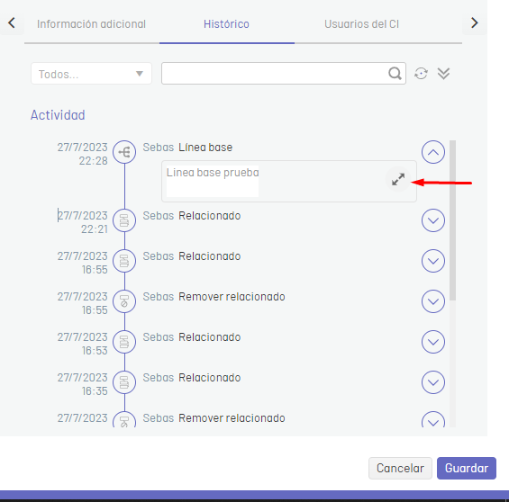The height and width of the screenshot is (502, 509).
Task: Expand the Relacionado entry from 22:21
Action: tap(433, 220)
